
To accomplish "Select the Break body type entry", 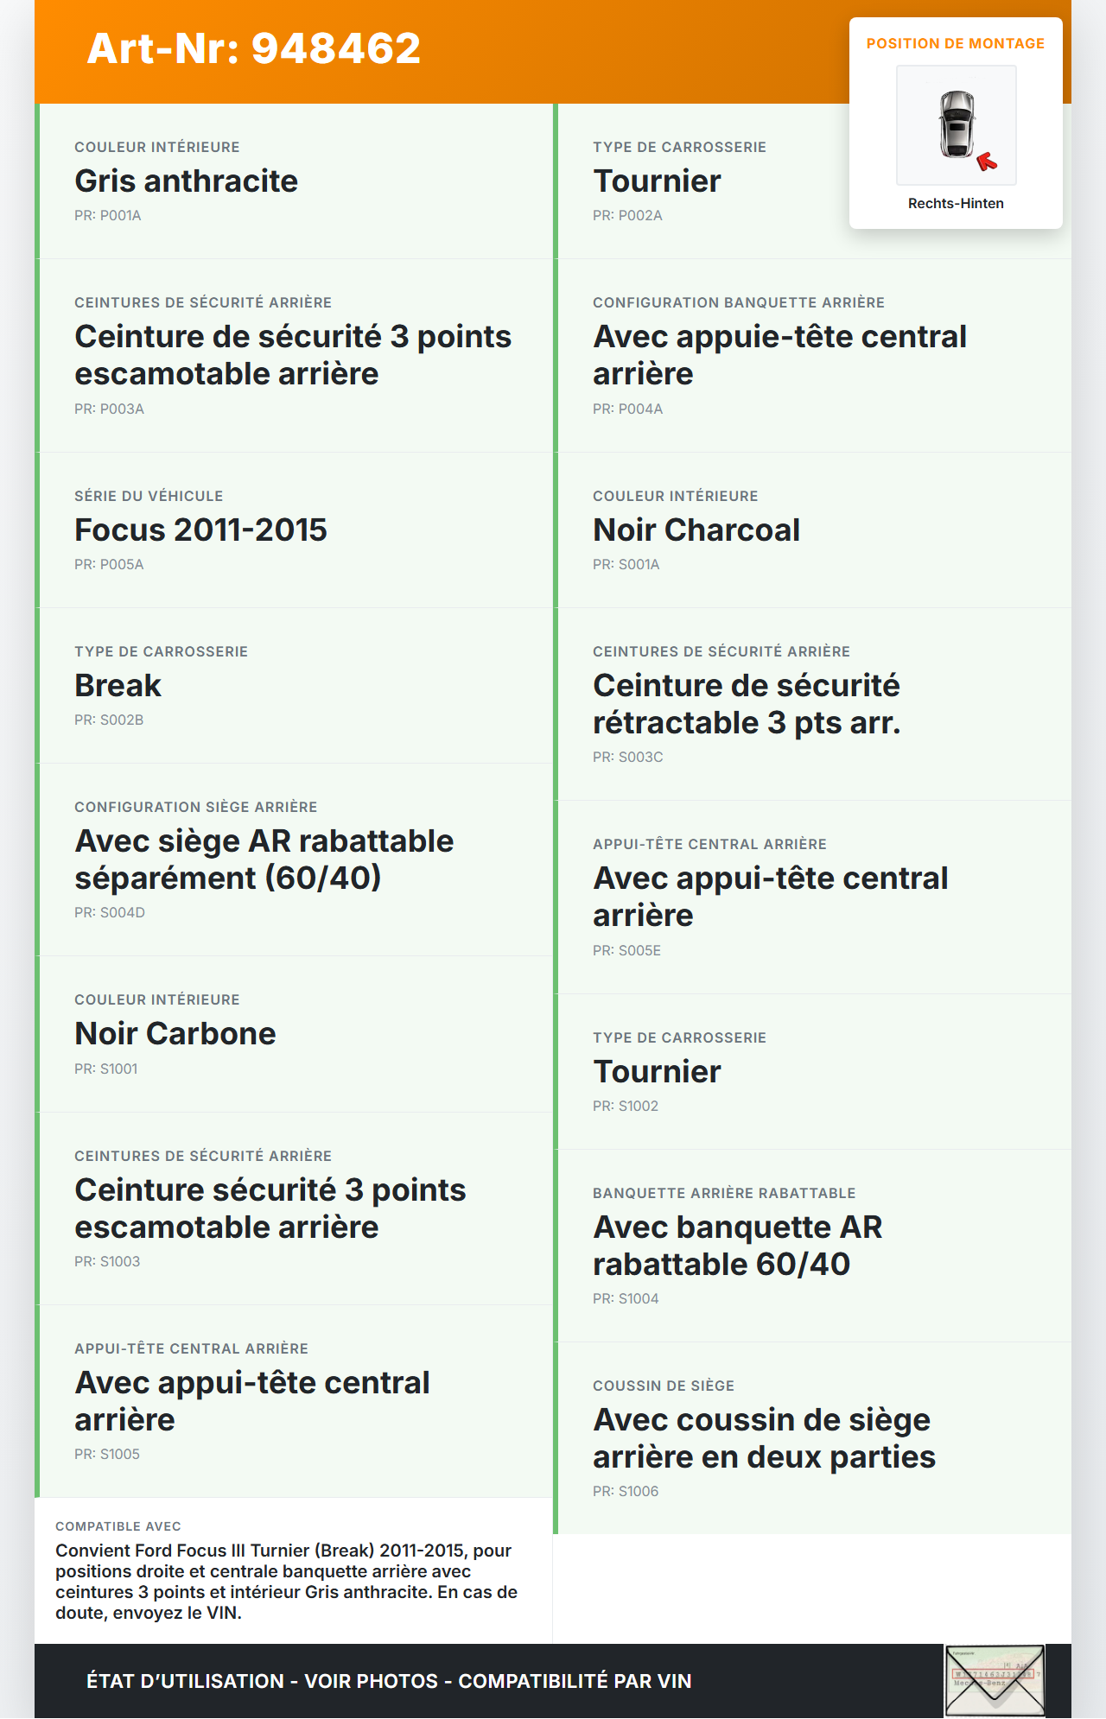I will coord(118,686).
